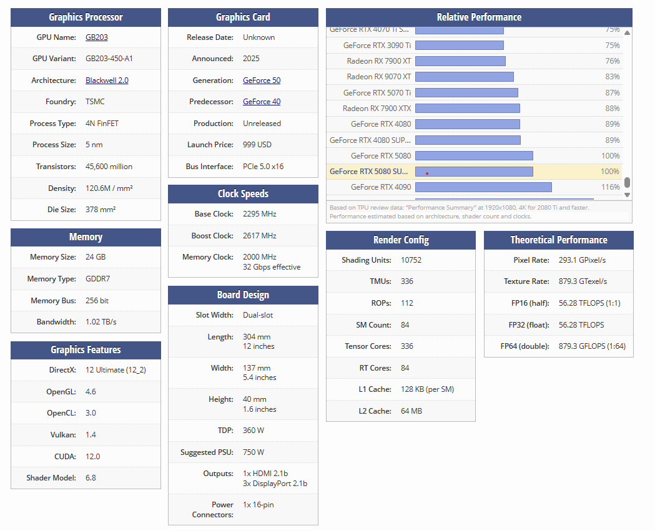Click the 999 USD launch price value

pos(257,144)
